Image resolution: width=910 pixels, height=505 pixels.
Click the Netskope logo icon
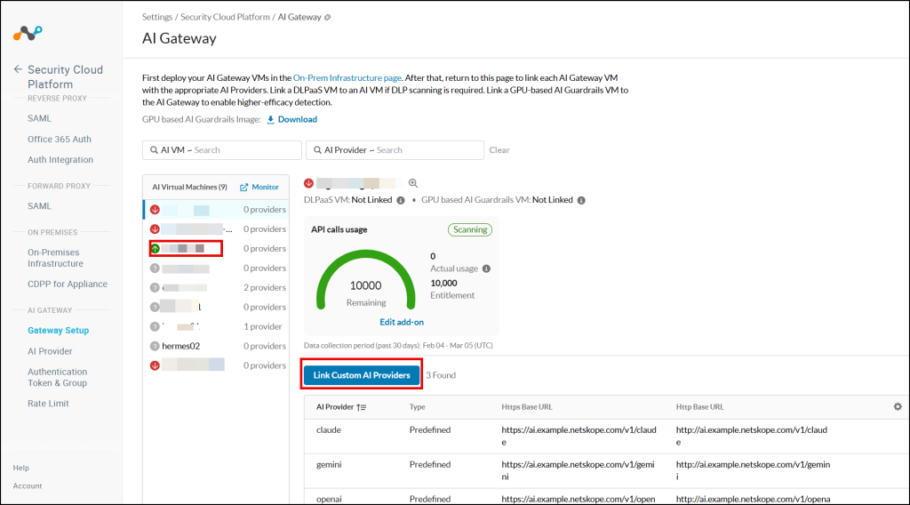28,33
